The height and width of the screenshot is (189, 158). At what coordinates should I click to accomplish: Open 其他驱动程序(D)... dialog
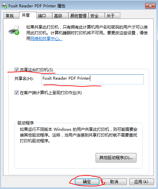tap(116, 158)
